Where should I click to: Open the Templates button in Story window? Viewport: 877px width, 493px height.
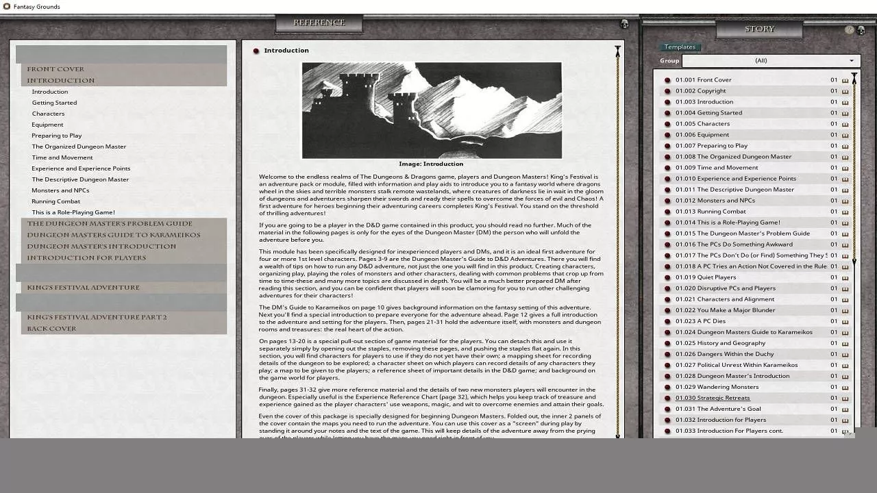click(x=680, y=47)
